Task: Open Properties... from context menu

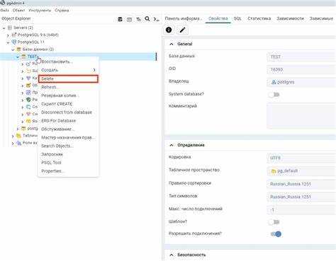Action: coord(68,171)
